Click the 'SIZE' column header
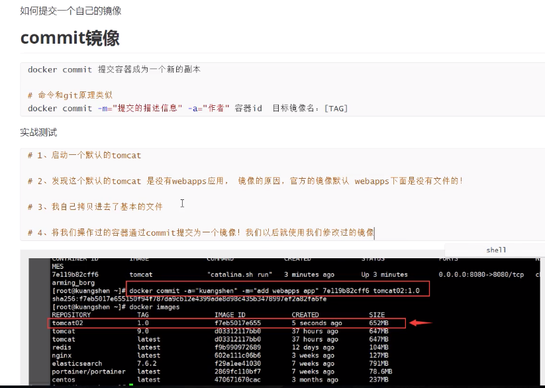This screenshot has height=388, width=545. pyautogui.click(x=377, y=315)
